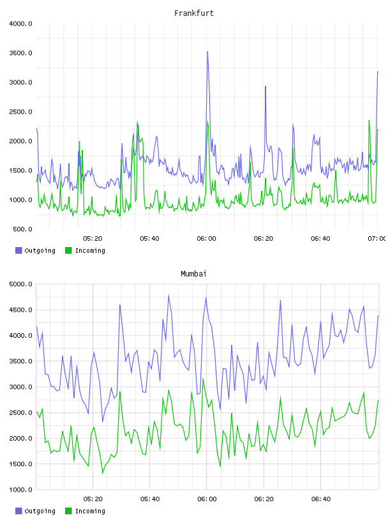Select the Incoming legend label in Mumbai chart
Screen dimensions: 388x521
click(90, 511)
